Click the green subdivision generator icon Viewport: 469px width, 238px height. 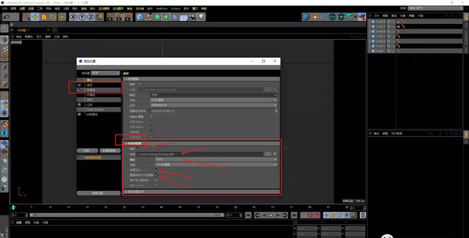click(157, 17)
